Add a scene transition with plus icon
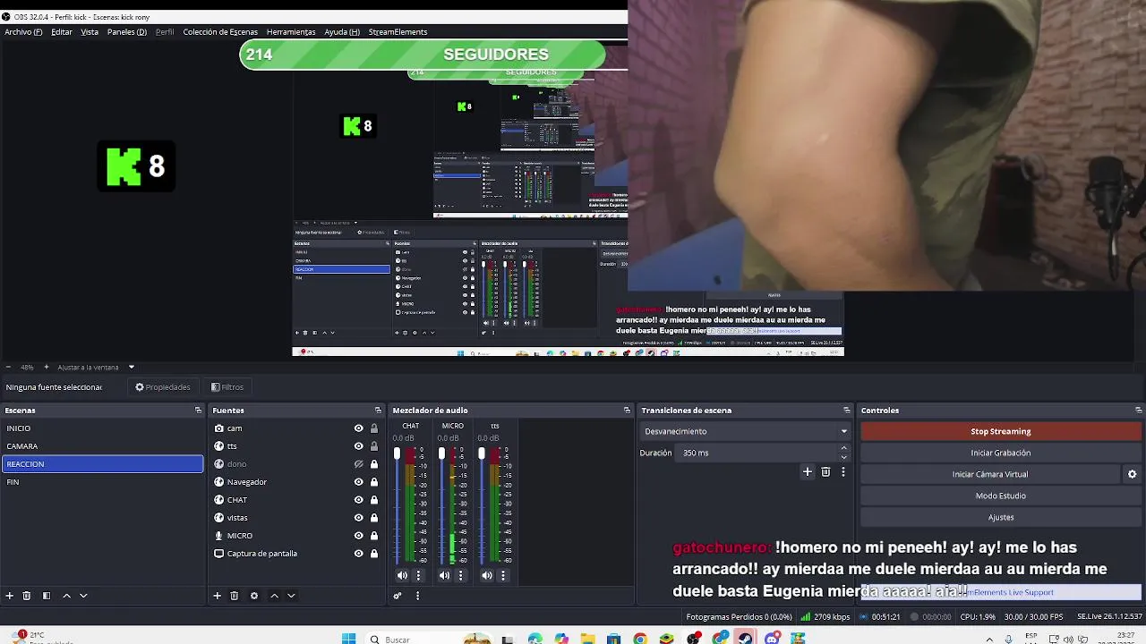The image size is (1146, 644). [x=808, y=471]
